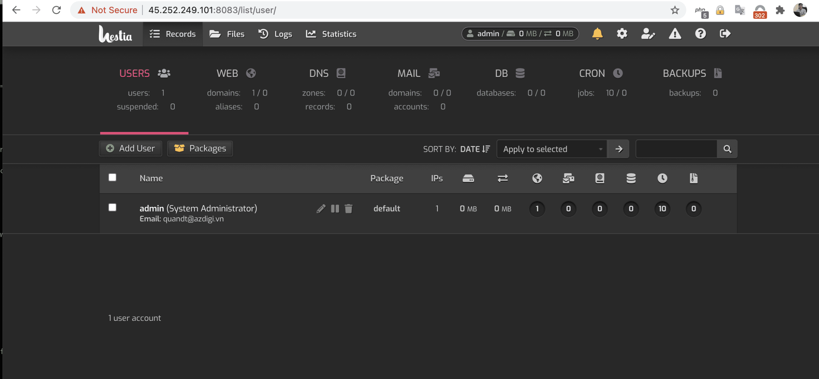Open server settings gear icon
This screenshot has width=819, height=379.
[x=622, y=34]
